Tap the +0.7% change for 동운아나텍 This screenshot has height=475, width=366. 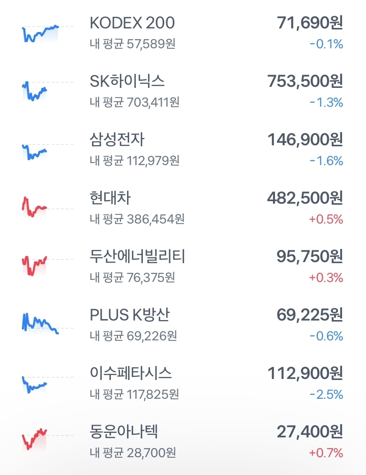click(x=326, y=453)
